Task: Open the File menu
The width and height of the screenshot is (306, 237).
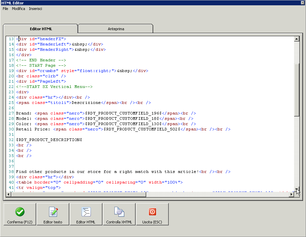Action: (5, 9)
